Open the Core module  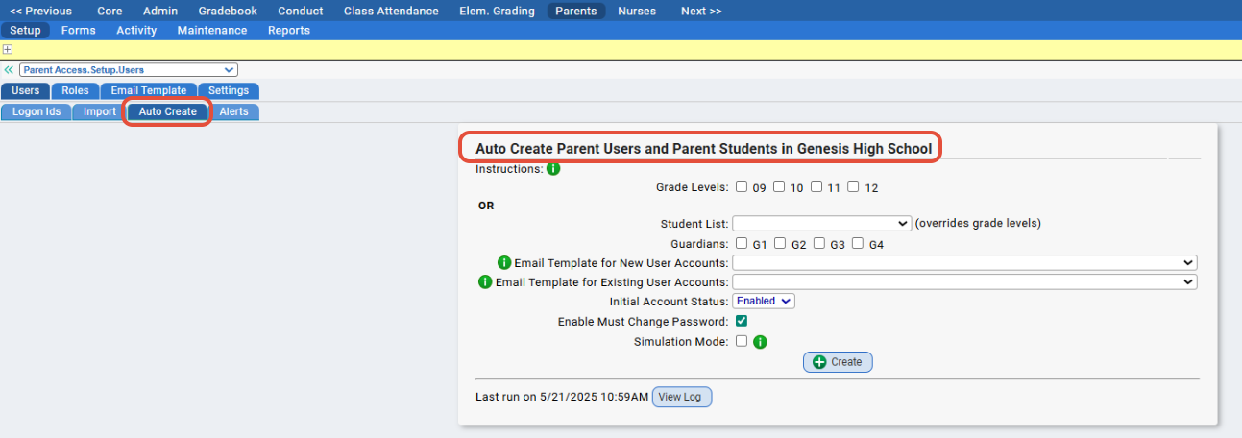(110, 12)
